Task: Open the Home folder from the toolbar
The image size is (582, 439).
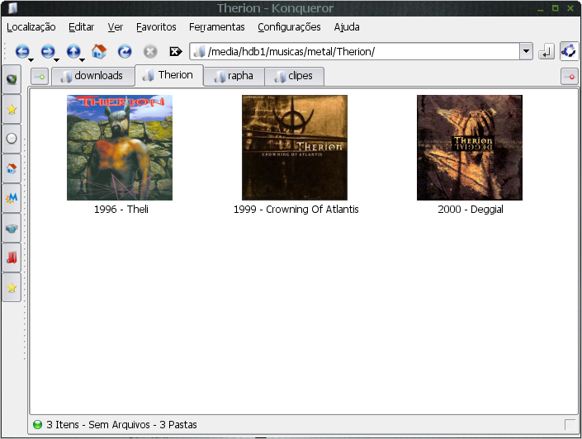Action: [99, 51]
